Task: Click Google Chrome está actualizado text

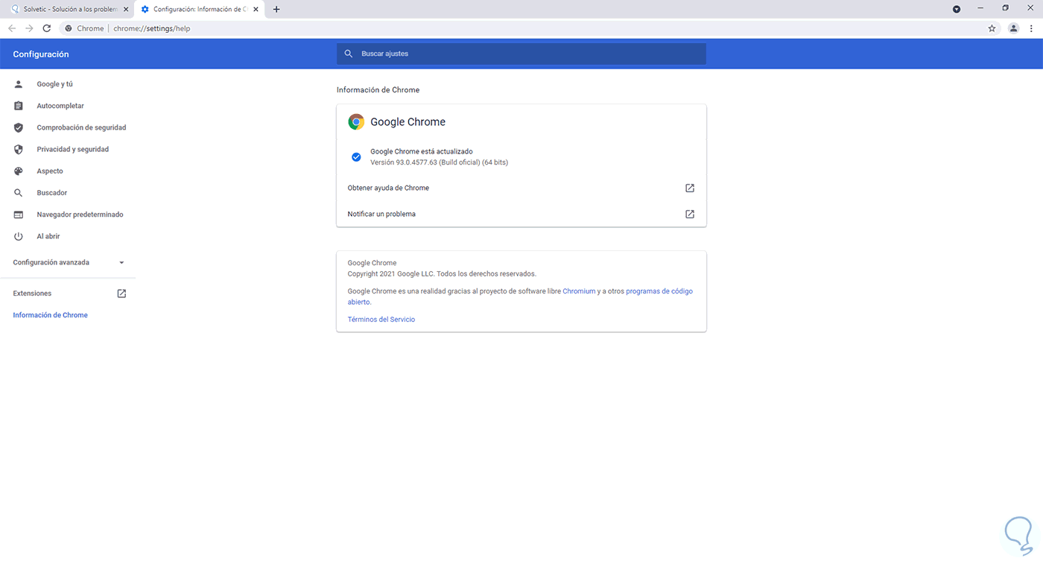Action: (x=422, y=151)
